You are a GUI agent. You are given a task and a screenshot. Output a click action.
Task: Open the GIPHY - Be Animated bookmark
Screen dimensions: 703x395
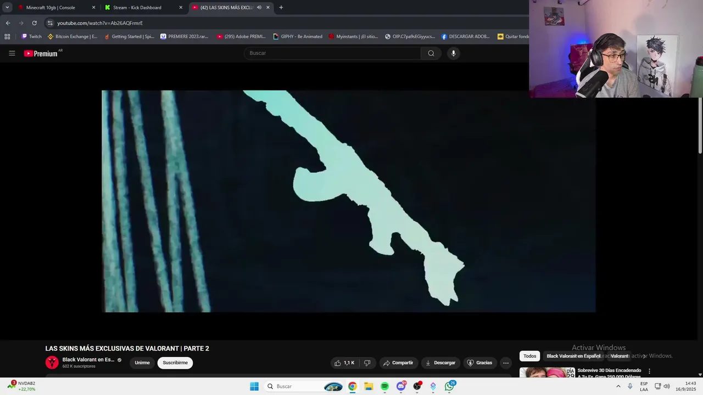[x=298, y=37]
